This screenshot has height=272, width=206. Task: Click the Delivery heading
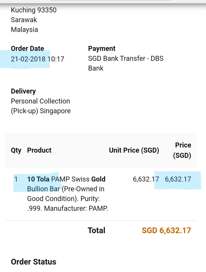pyautogui.click(x=23, y=91)
